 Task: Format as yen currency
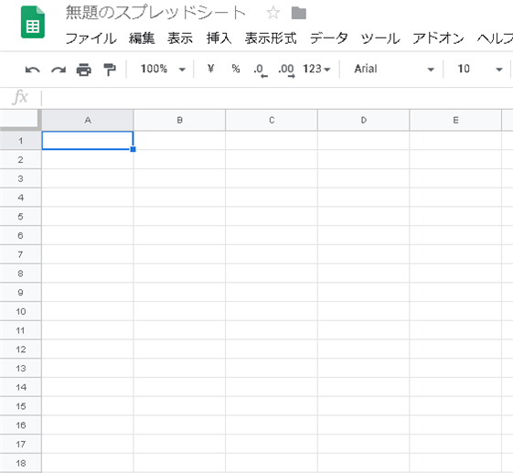[x=210, y=69]
